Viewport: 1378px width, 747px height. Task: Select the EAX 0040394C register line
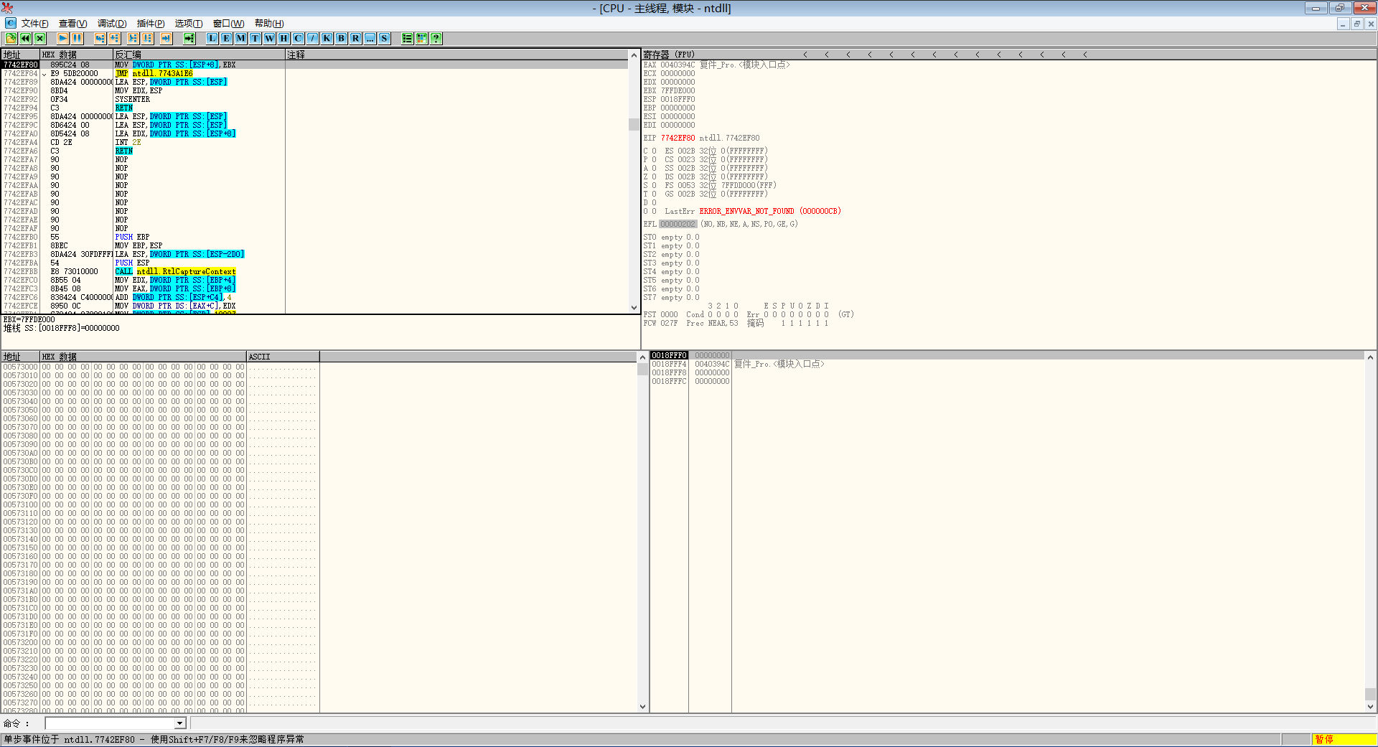[x=716, y=65]
